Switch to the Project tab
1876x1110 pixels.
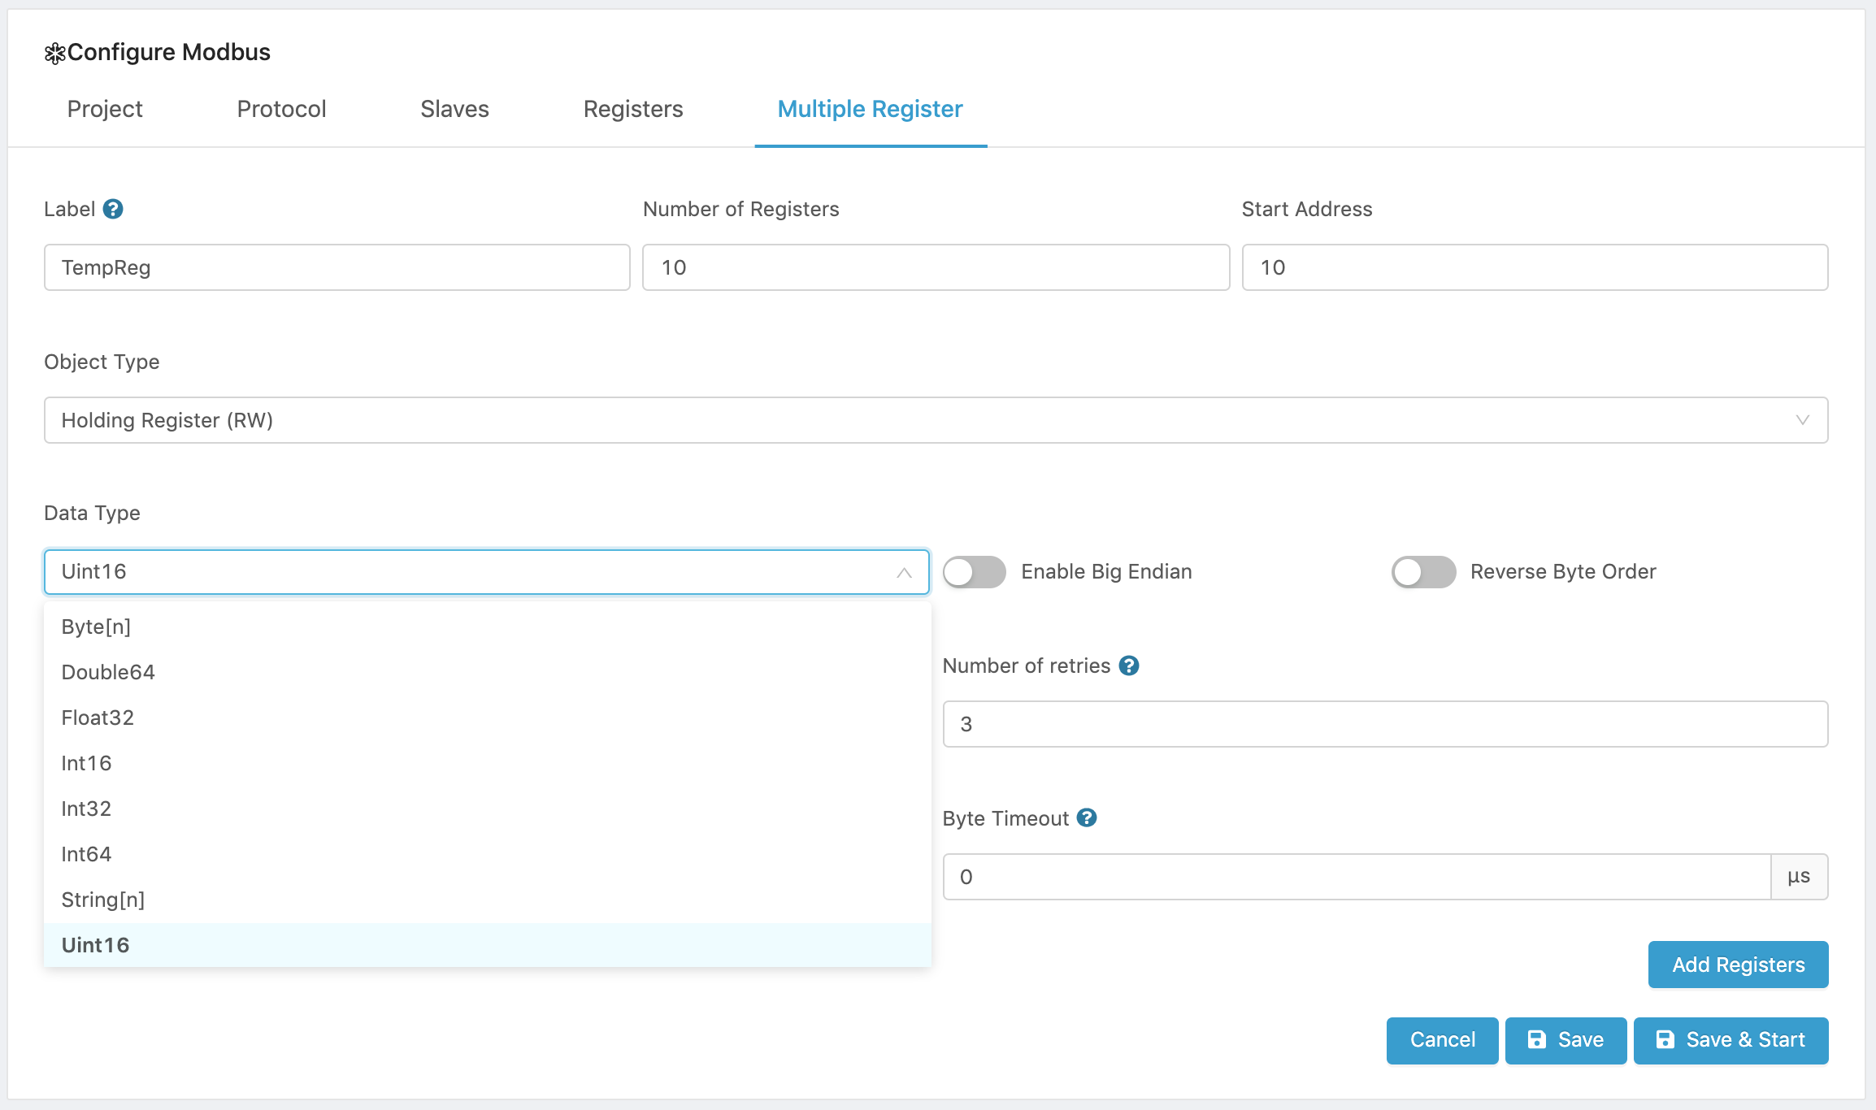click(105, 109)
